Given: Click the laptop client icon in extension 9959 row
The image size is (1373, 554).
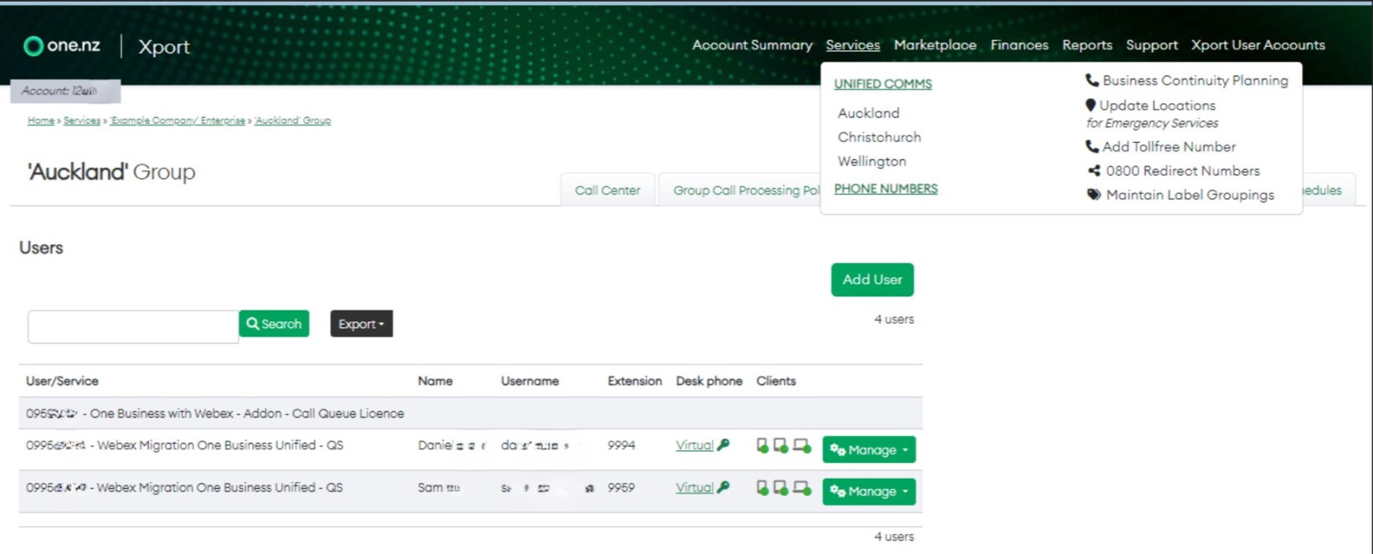Looking at the screenshot, I should coord(802,488).
